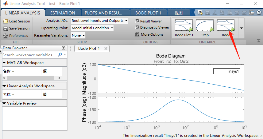263x139 pixels.
Task: Click the MATLAB Workspace scroll right arrow
Action: coord(59,78)
